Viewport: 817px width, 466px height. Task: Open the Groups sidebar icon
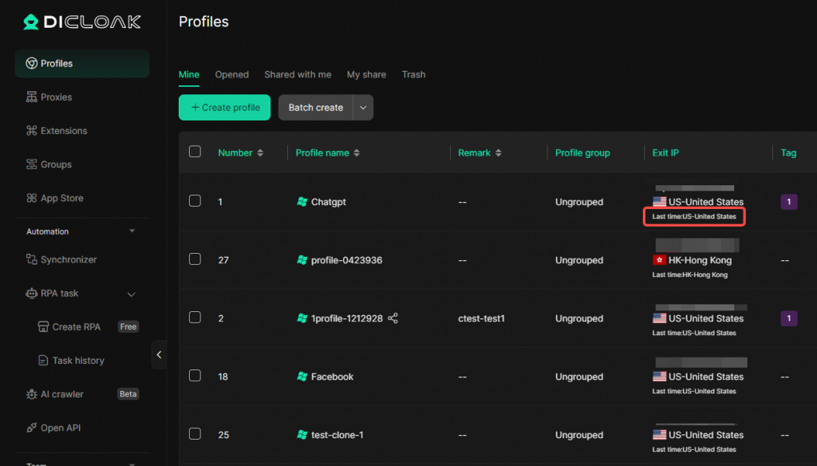coord(31,164)
